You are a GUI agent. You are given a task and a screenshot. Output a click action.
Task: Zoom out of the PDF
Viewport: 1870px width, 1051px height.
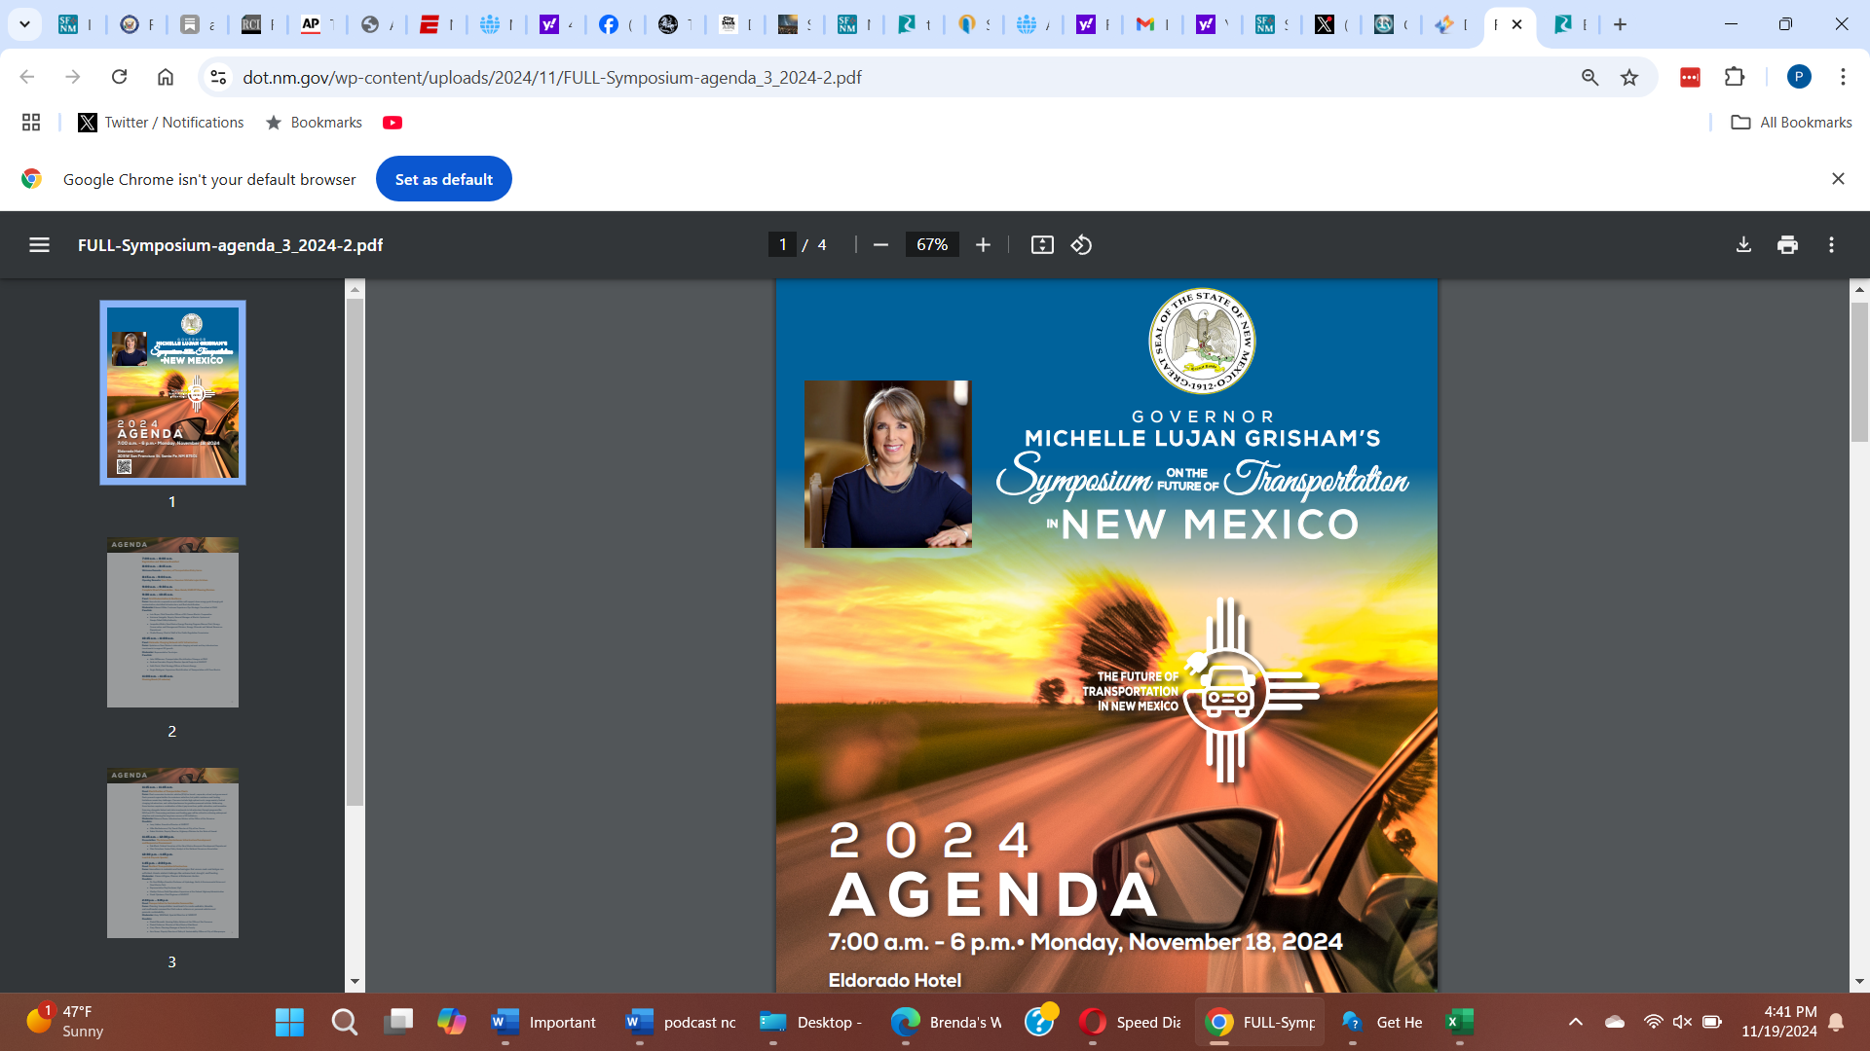tap(880, 245)
